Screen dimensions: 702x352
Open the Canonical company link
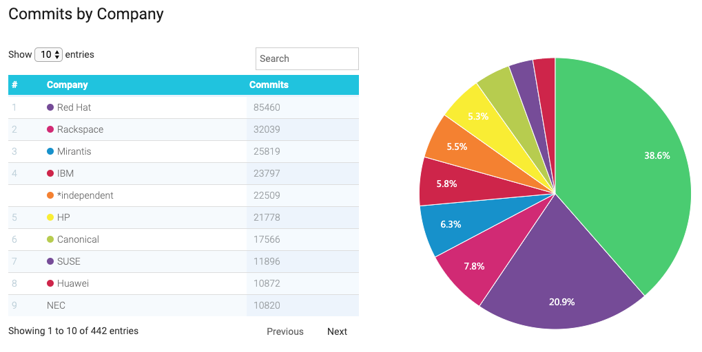pos(78,239)
